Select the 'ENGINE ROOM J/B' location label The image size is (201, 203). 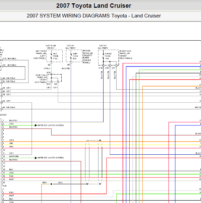(x=88, y=57)
